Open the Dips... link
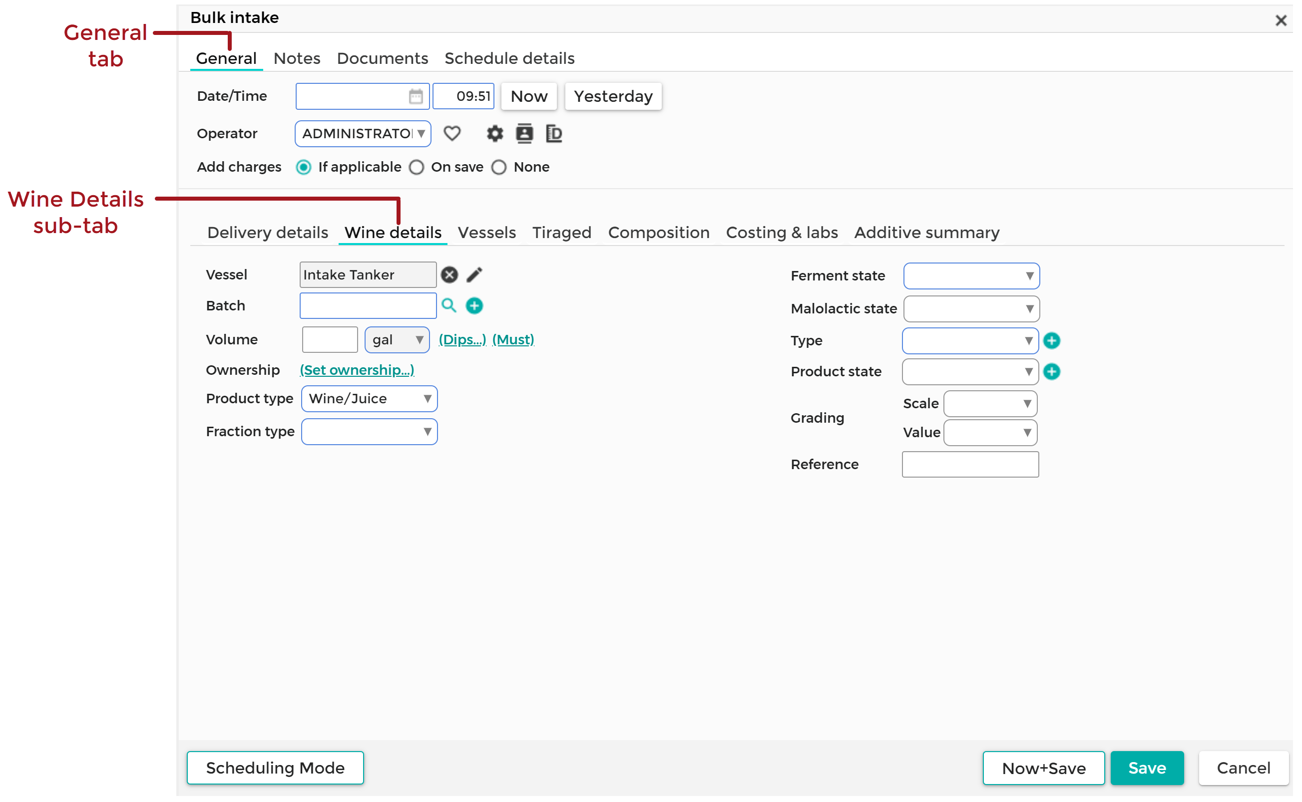Viewport: 1302px width, 802px height. (x=462, y=339)
